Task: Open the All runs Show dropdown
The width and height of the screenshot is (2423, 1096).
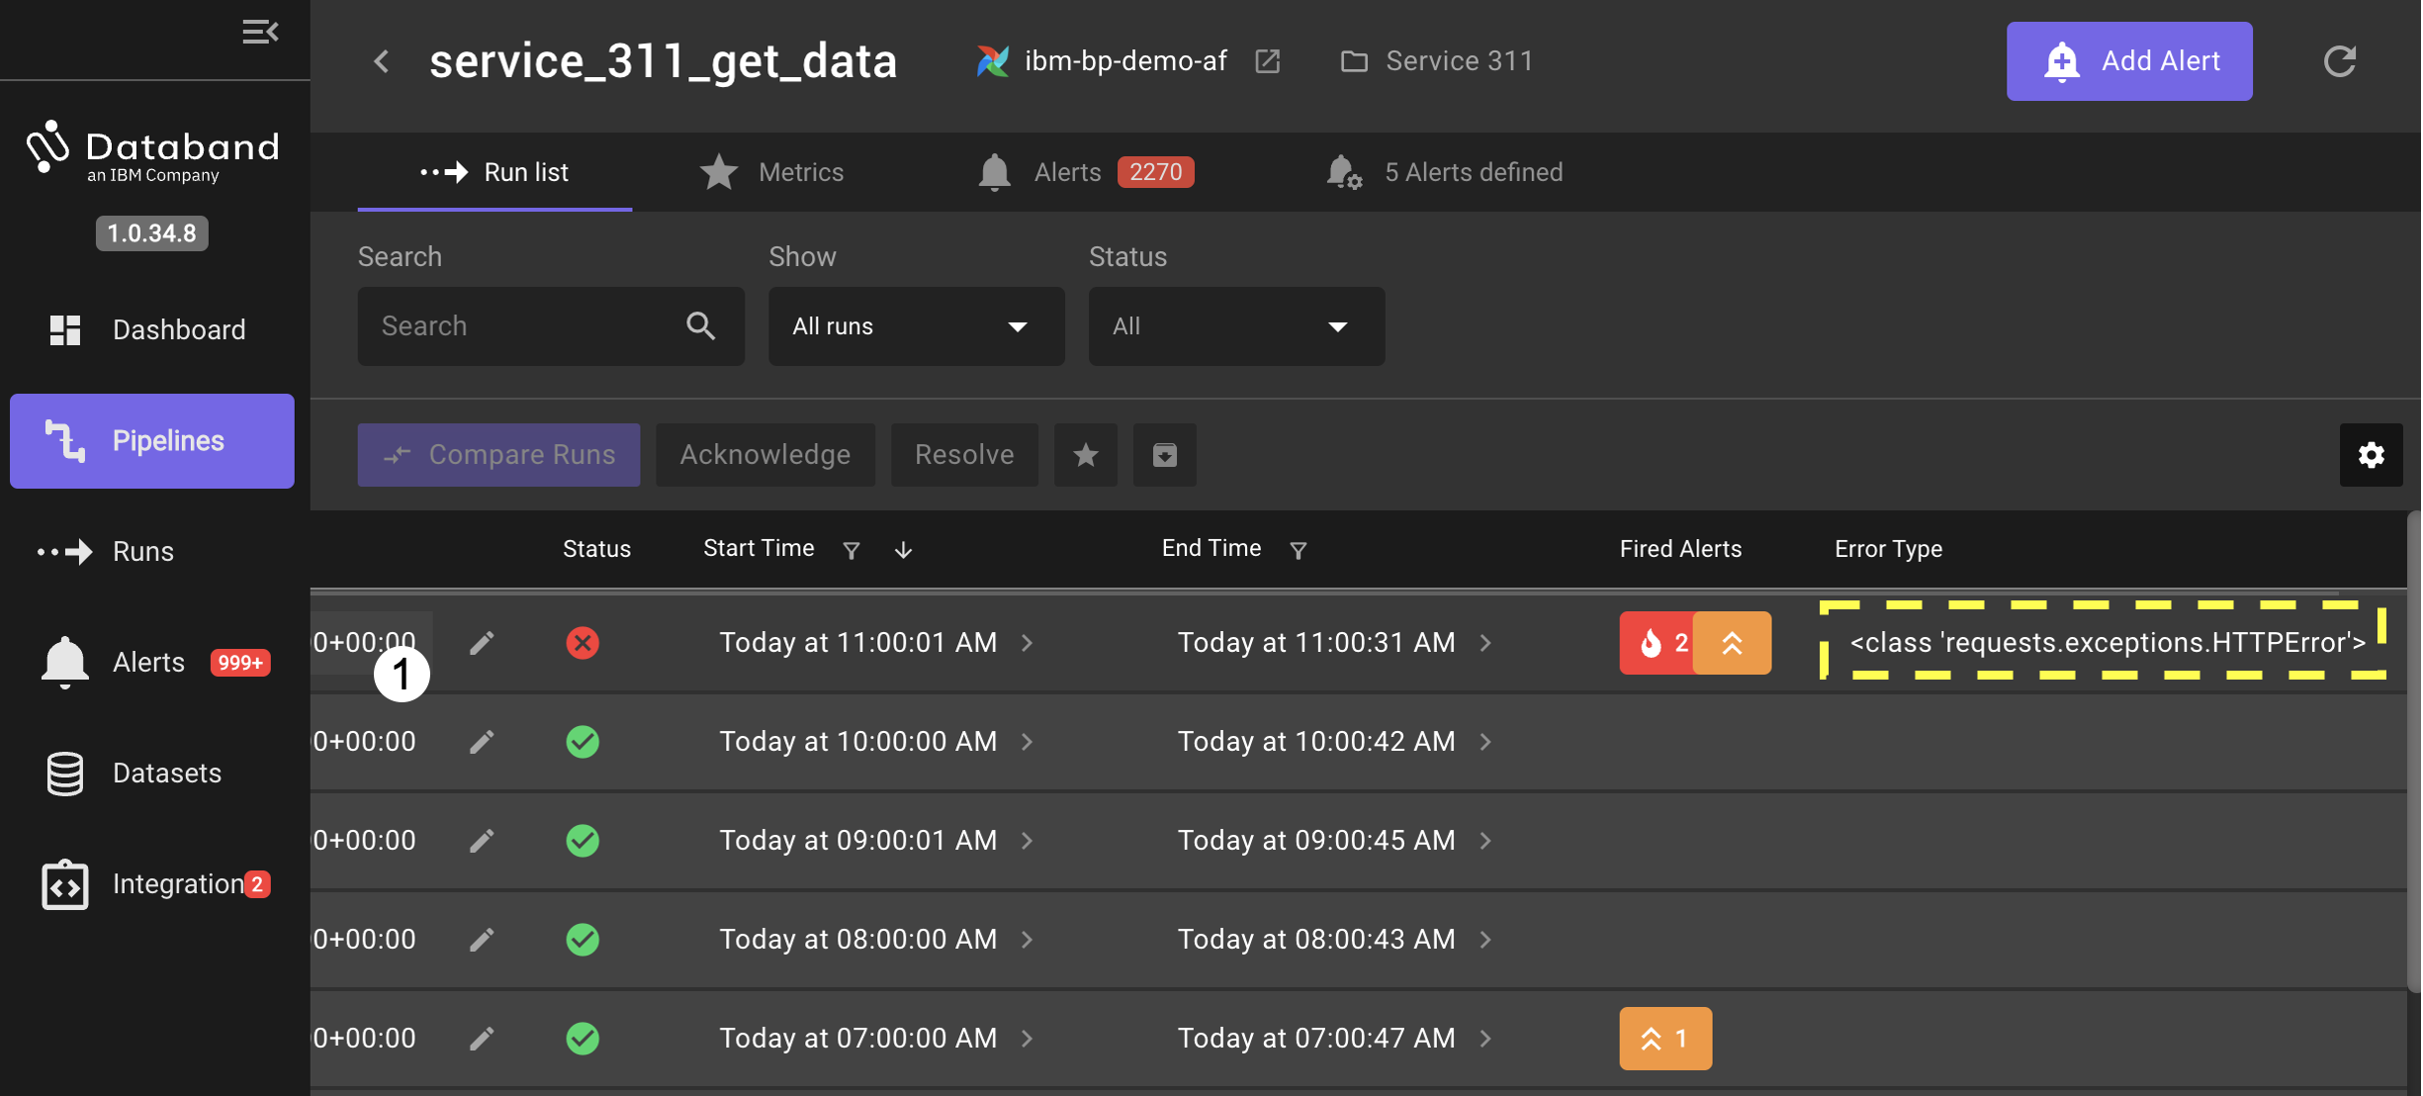Action: pyautogui.click(x=916, y=326)
